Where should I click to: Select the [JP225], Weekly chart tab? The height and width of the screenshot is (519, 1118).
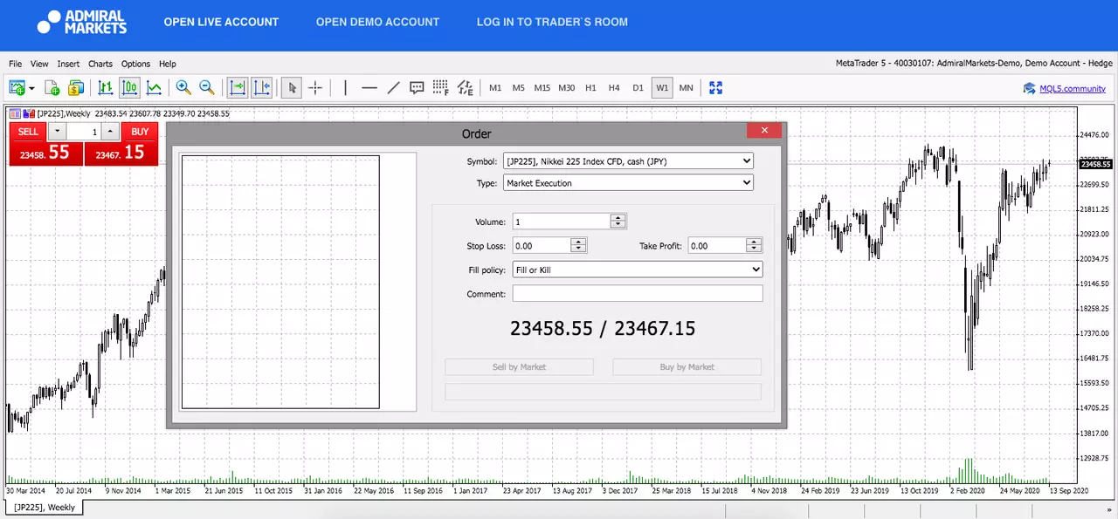pyautogui.click(x=44, y=507)
